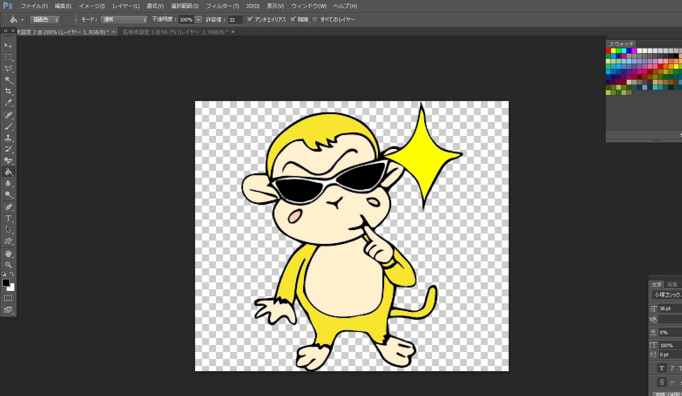The width and height of the screenshot is (682, 396).
Task: Select the Polygonal Lasso tool
Action: 8,68
